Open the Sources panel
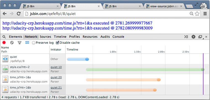 (x=45, y=37)
